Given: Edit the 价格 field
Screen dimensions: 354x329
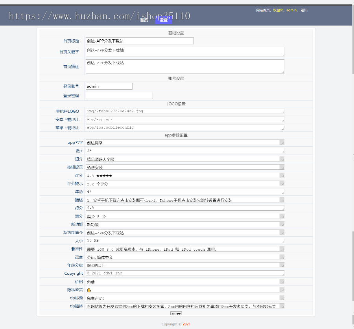Looking at the screenshot, I should coord(185,281).
